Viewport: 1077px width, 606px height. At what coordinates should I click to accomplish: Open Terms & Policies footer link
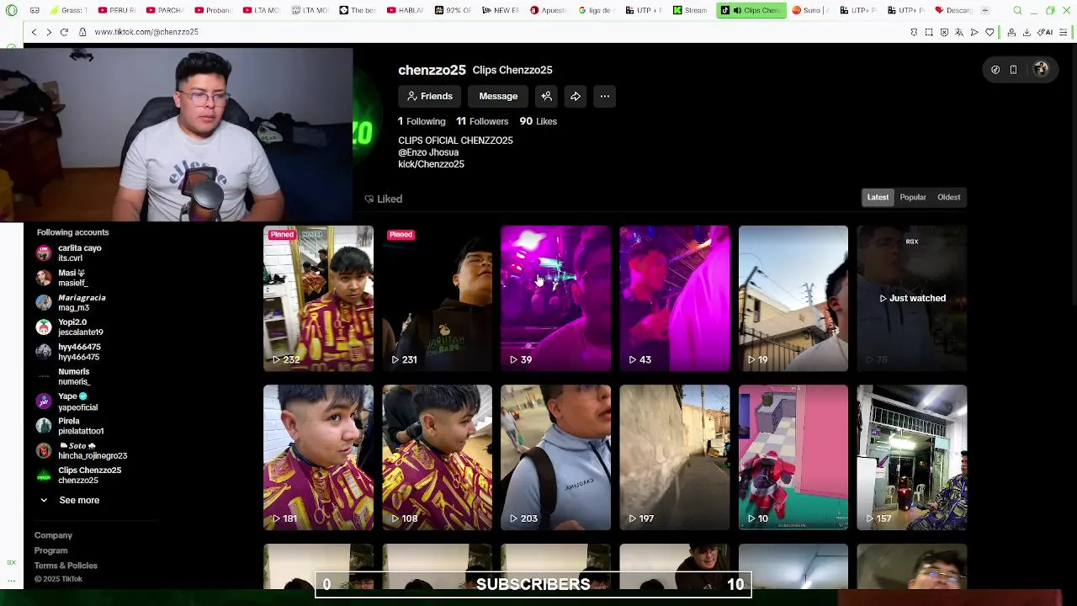66,566
